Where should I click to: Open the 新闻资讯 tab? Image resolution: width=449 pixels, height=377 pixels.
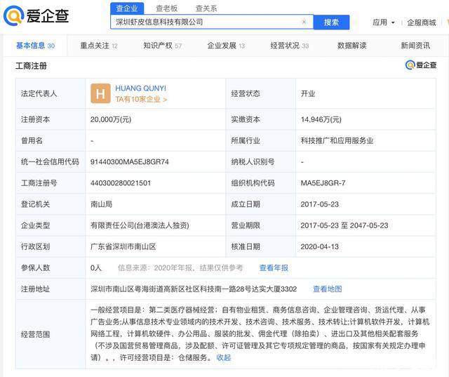(x=415, y=46)
